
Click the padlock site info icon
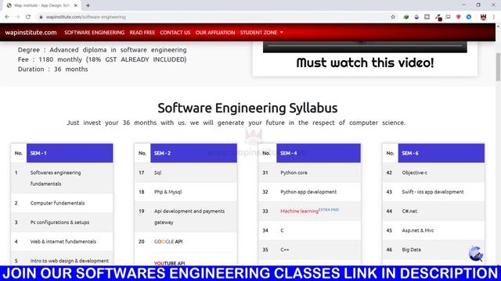(x=41, y=17)
